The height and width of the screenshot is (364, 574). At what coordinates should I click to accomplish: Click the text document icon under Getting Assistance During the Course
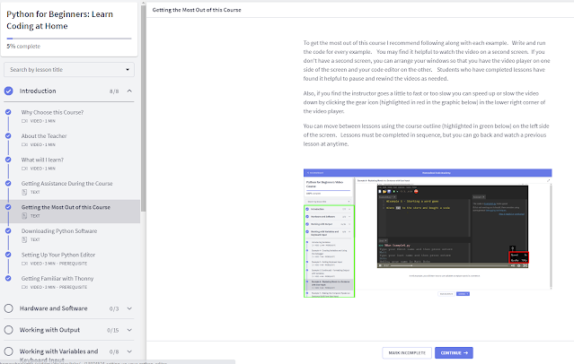click(24, 192)
